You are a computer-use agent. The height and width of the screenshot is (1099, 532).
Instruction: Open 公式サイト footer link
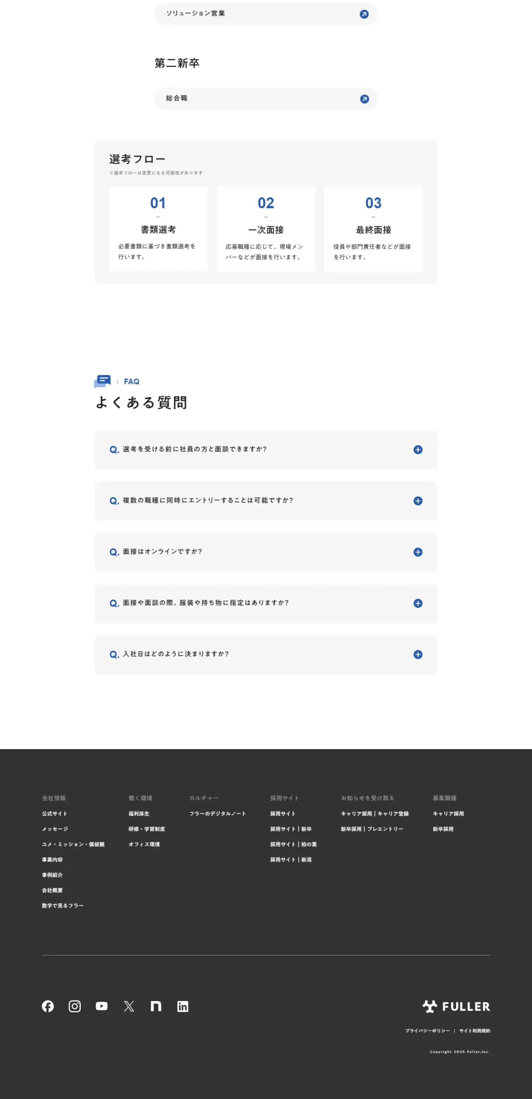[54, 814]
